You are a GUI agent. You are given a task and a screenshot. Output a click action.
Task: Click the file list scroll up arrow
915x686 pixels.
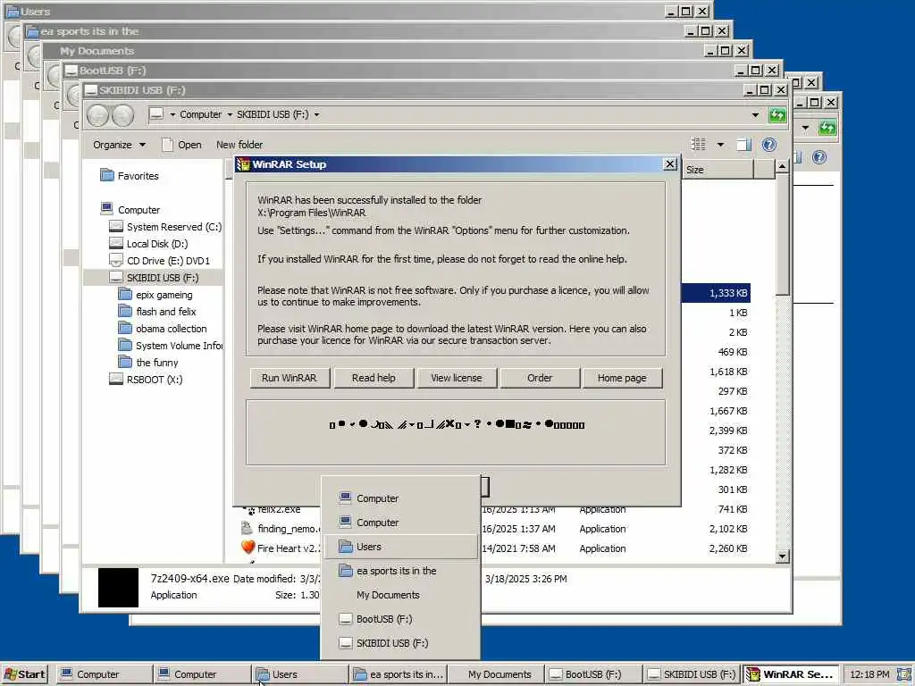(783, 167)
